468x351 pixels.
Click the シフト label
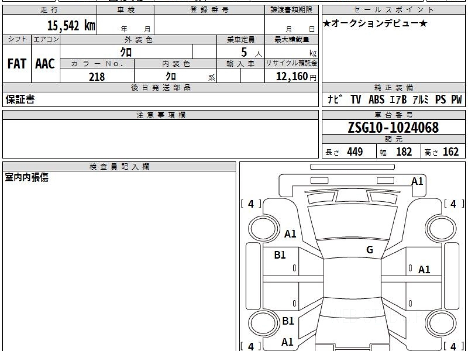click(x=17, y=39)
